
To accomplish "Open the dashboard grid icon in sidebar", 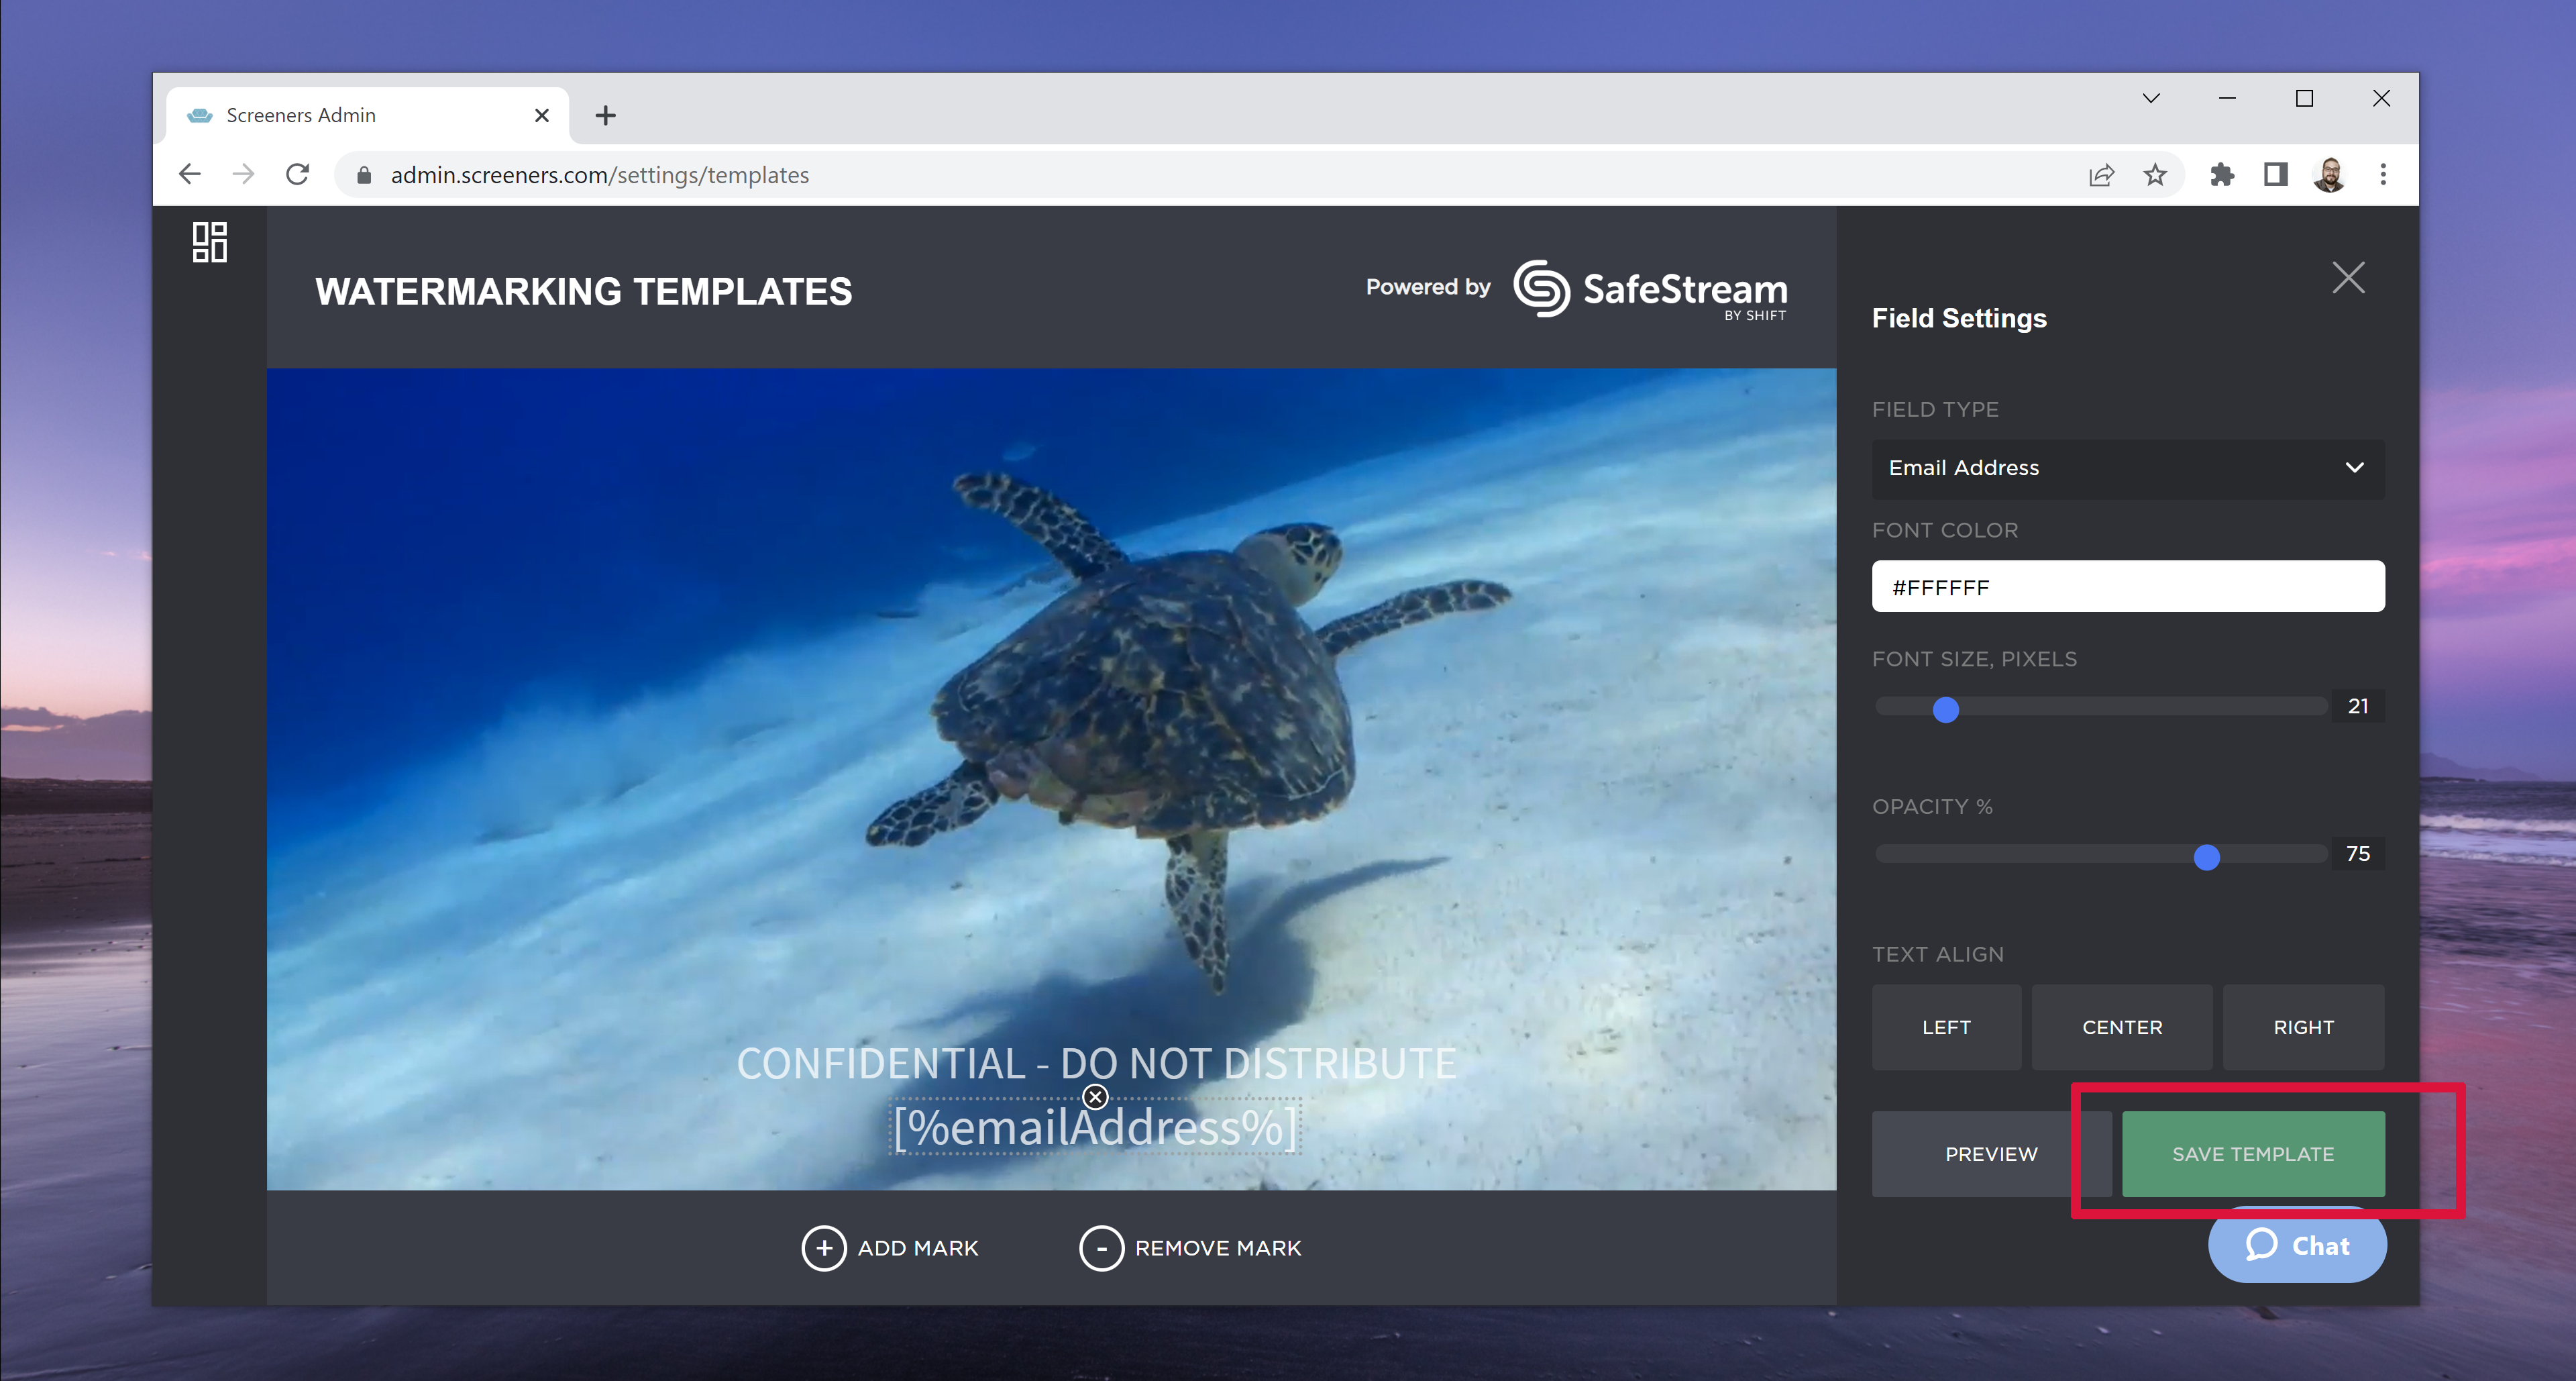I will point(209,242).
